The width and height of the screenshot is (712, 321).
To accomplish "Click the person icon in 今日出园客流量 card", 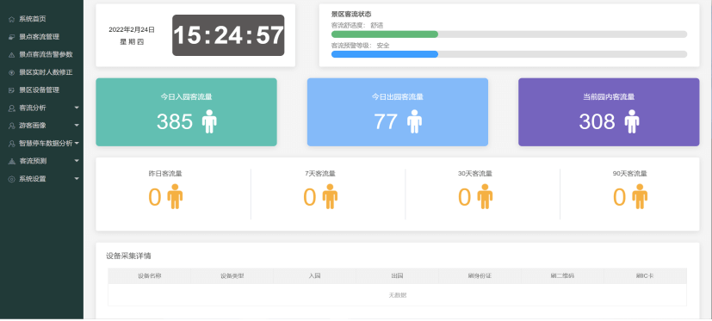I will 415,121.
